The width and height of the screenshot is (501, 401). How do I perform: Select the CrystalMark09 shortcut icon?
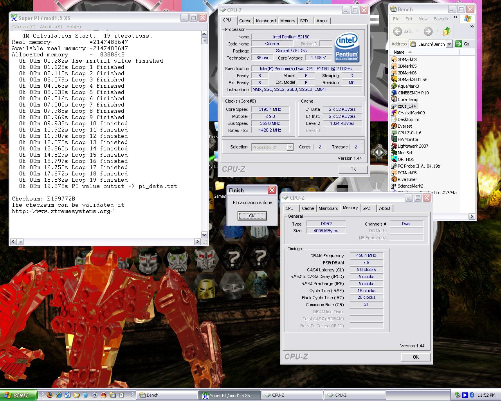(394, 113)
